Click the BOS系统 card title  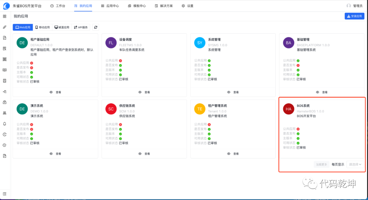(303, 106)
